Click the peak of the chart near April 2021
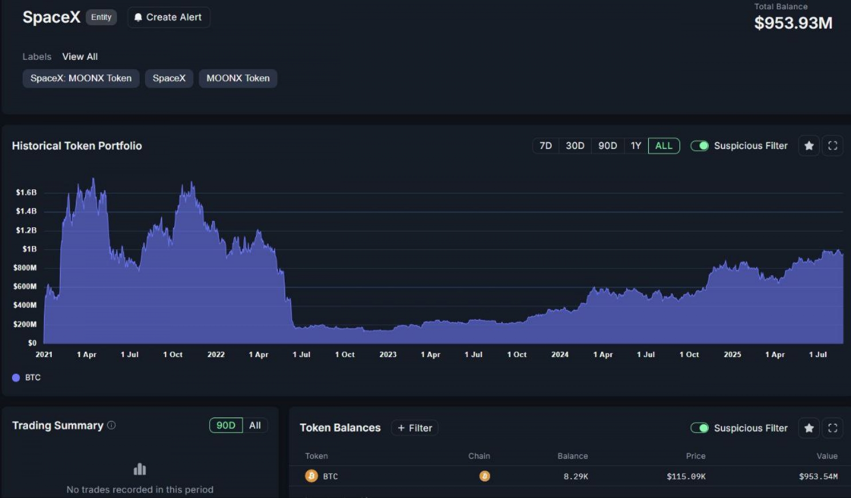This screenshot has height=498, width=851. click(93, 179)
